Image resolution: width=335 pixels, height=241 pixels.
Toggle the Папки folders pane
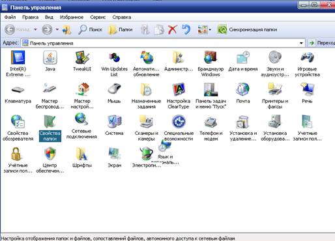[x=121, y=29]
